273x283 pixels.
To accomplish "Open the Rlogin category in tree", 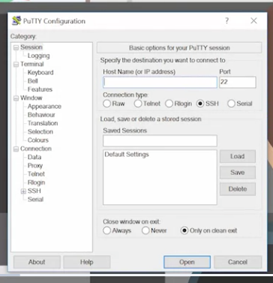I will pos(36,182).
